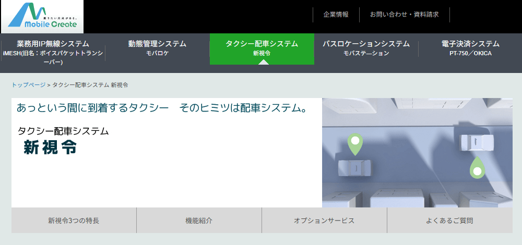Click the 新視令 product title text
This screenshot has height=245, width=522.
(x=50, y=148)
